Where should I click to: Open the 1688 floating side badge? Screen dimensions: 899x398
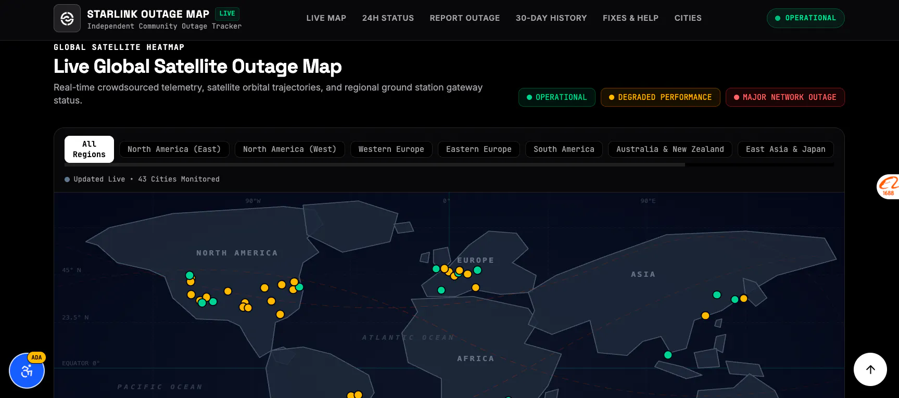(888, 187)
